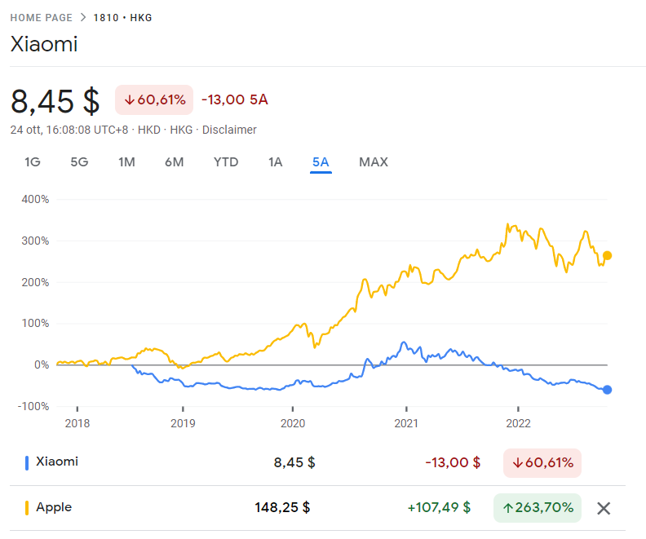Choose the 1A range tab
This screenshot has width=646, height=539.
point(275,161)
